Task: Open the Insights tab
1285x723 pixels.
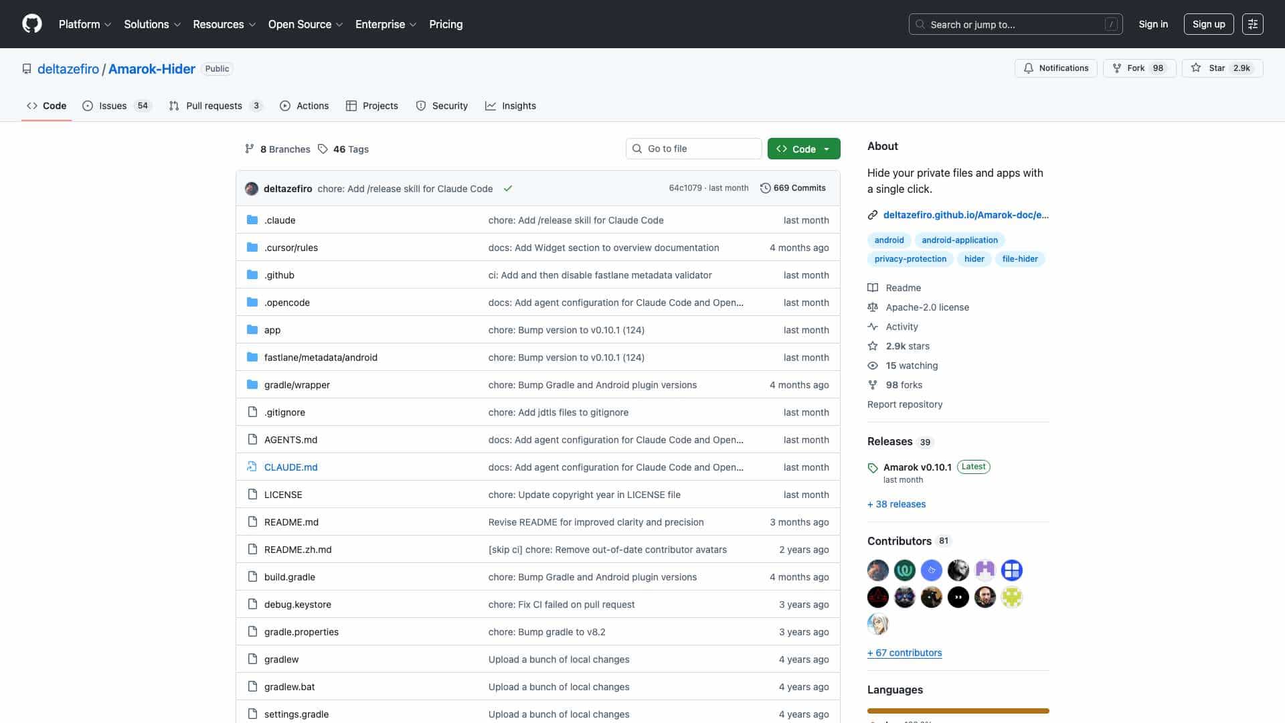Action: (511, 106)
